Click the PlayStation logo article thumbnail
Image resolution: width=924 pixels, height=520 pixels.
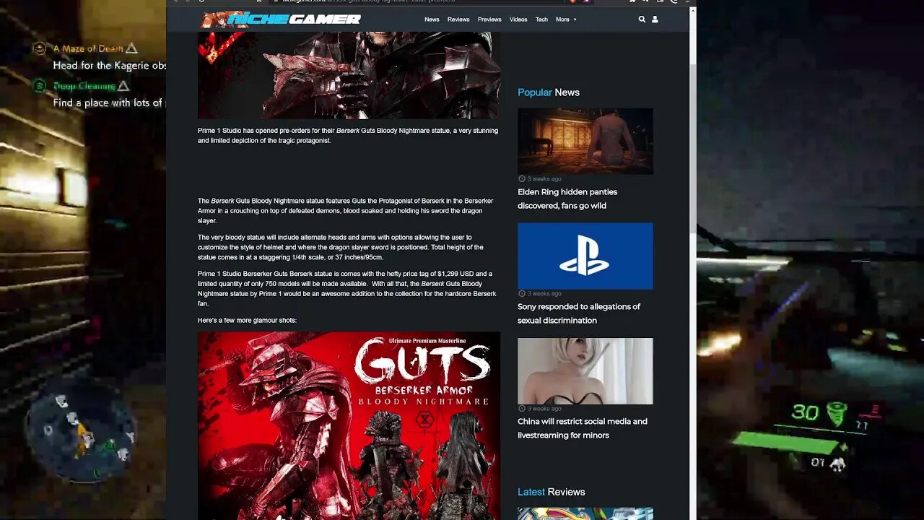click(x=585, y=256)
